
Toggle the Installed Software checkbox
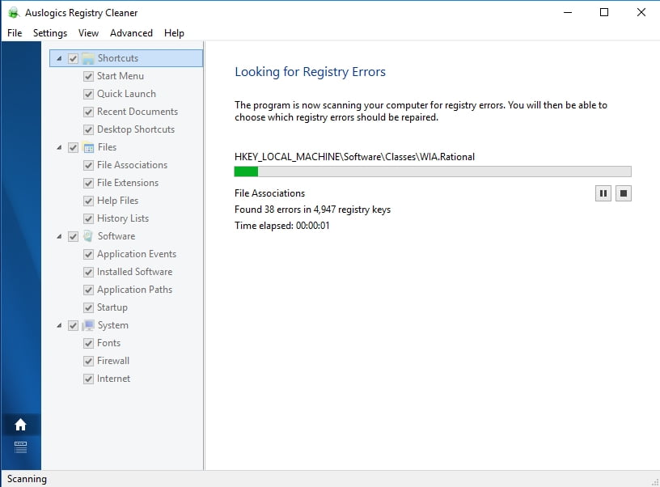tap(88, 272)
